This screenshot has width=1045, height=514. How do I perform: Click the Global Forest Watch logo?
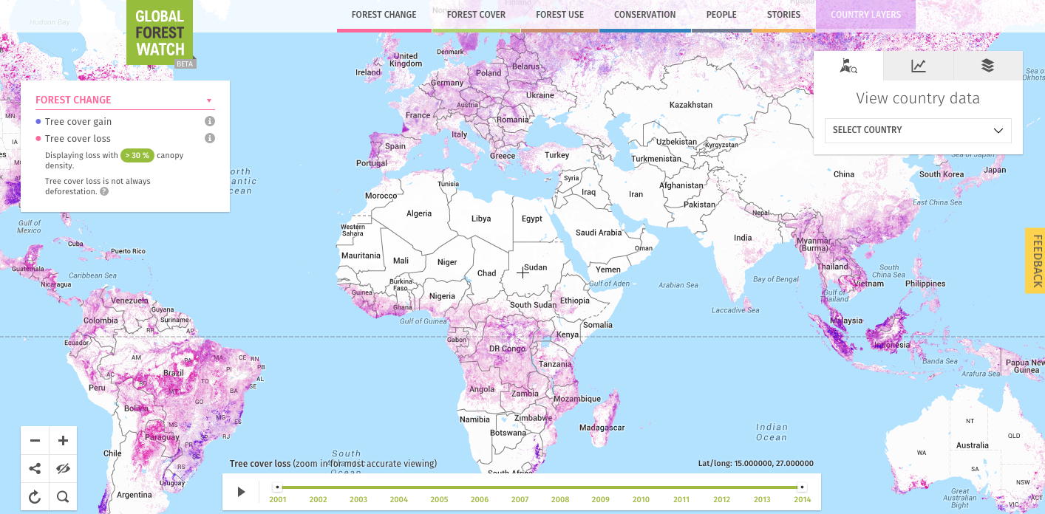point(160,33)
